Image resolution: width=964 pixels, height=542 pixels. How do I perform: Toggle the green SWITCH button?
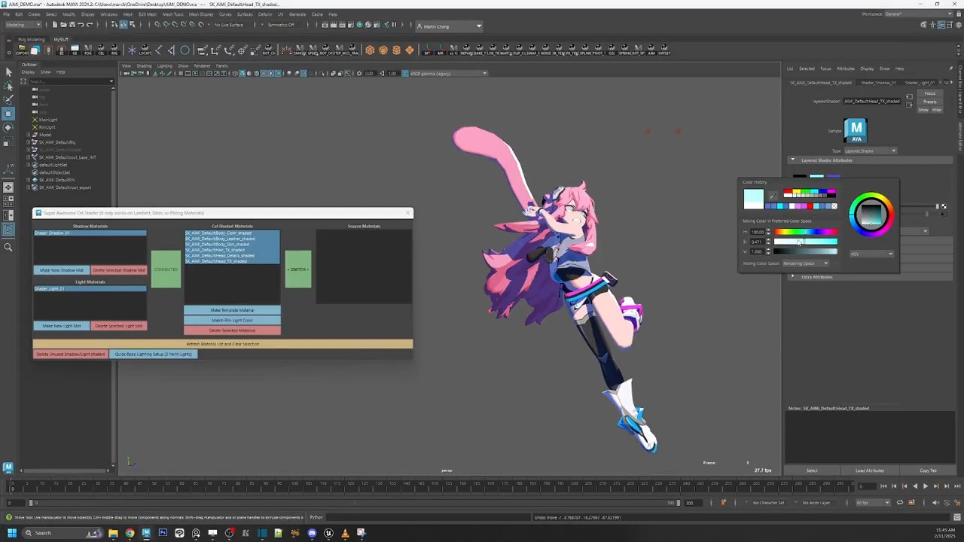[298, 269]
